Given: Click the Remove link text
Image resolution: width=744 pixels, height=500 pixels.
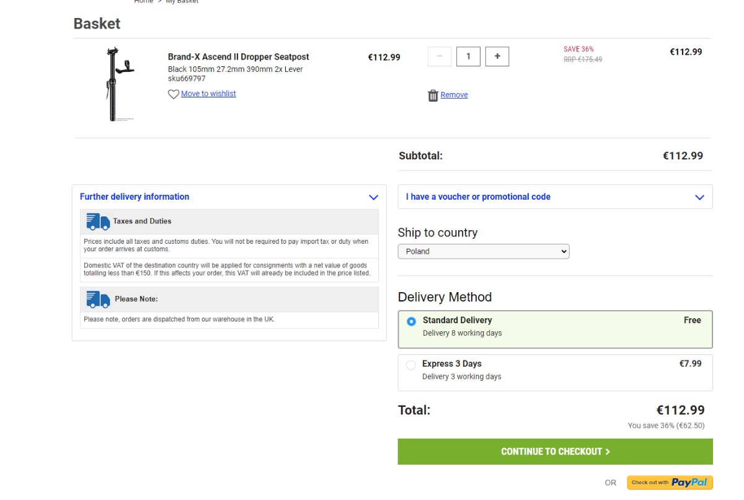Looking at the screenshot, I should tap(454, 95).
